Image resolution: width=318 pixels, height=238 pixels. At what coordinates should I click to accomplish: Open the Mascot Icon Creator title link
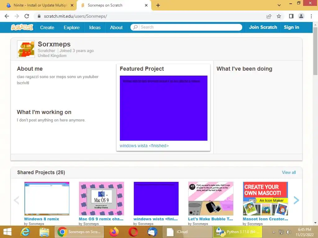point(265,219)
